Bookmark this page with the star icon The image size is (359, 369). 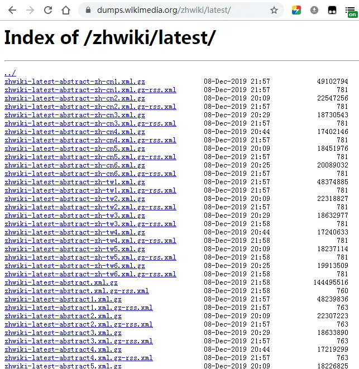coord(274,10)
